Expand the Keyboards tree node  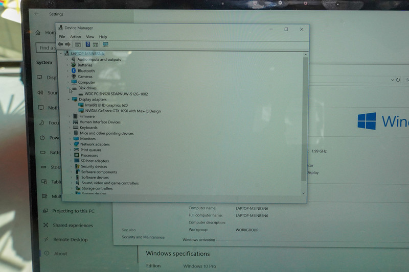point(70,128)
